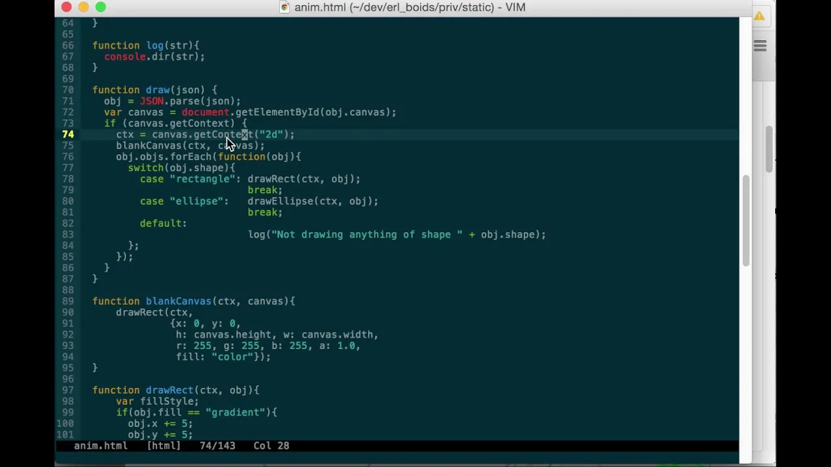Click the background window scrollbar at right
This screenshot has width=831, height=467.
pos(770,149)
